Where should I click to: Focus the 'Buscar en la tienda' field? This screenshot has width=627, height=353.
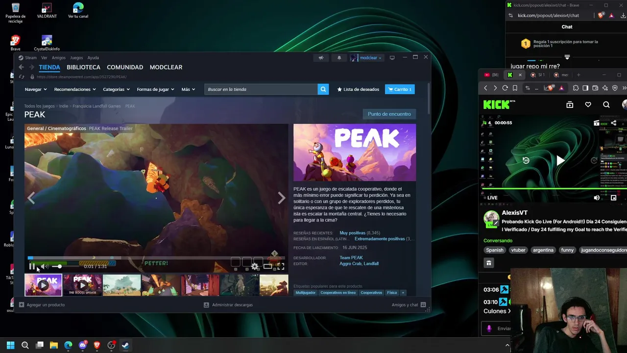(x=261, y=89)
